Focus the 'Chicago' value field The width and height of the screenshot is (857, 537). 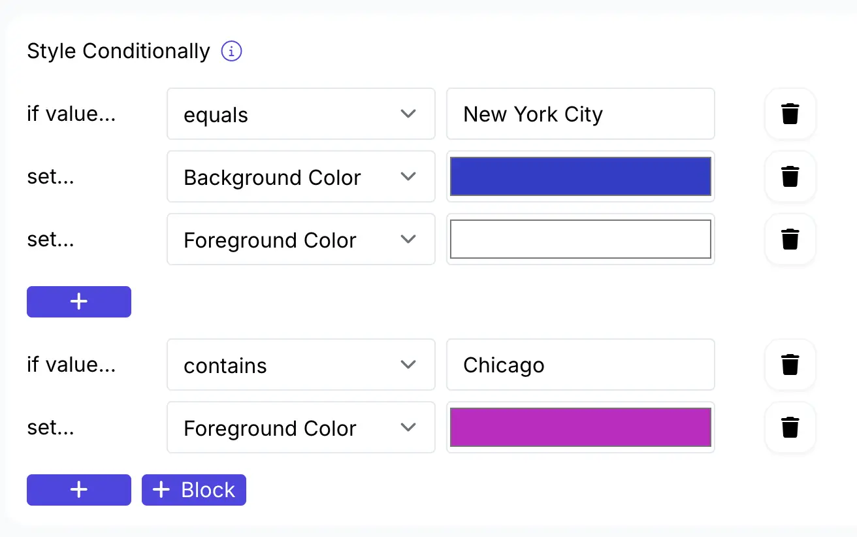(581, 365)
